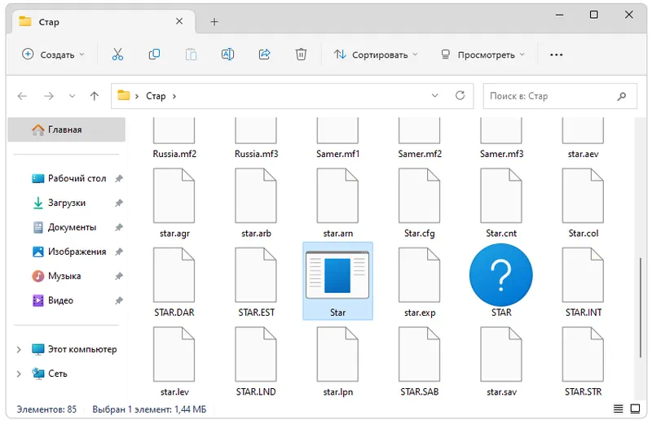Switch to details list view icon
This screenshot has width=652, height=424.
point(619,409)
